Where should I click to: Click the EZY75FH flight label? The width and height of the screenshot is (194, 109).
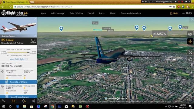point(106,28)
